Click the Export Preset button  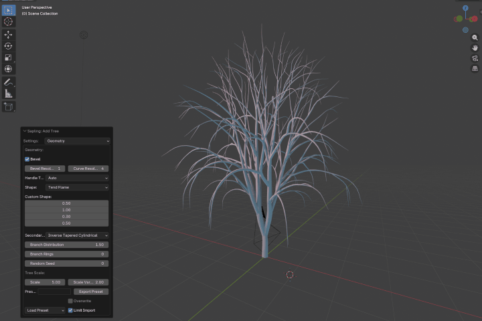91,292
